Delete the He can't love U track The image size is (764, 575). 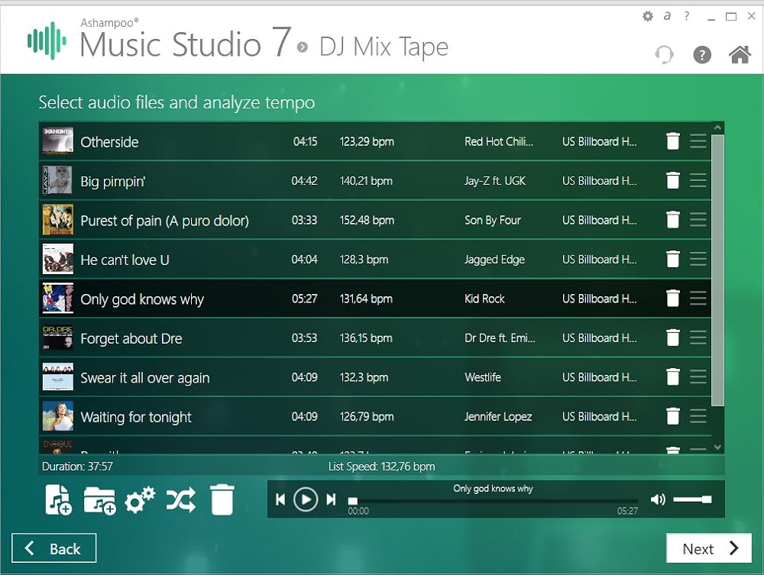[x=673, y=259]
